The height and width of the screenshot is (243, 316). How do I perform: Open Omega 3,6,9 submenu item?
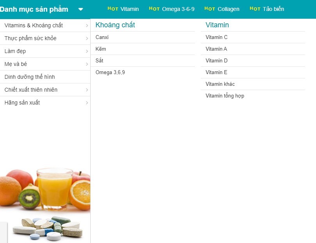110,73
